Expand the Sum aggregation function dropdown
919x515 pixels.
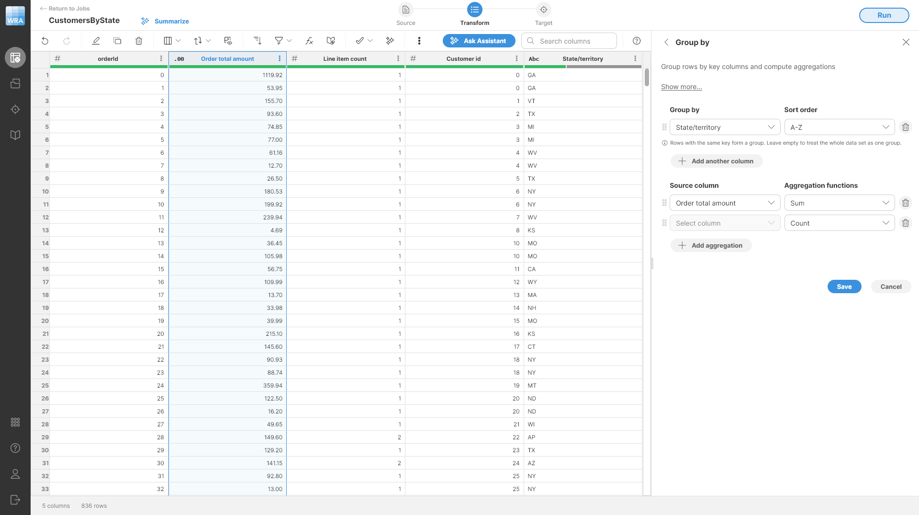coord(839,203)
